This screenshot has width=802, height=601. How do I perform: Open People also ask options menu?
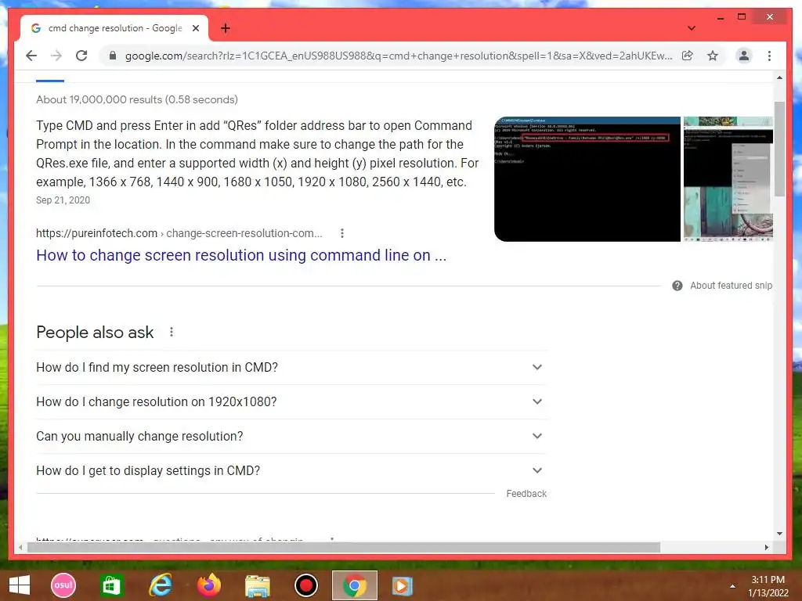coord(172,332)
